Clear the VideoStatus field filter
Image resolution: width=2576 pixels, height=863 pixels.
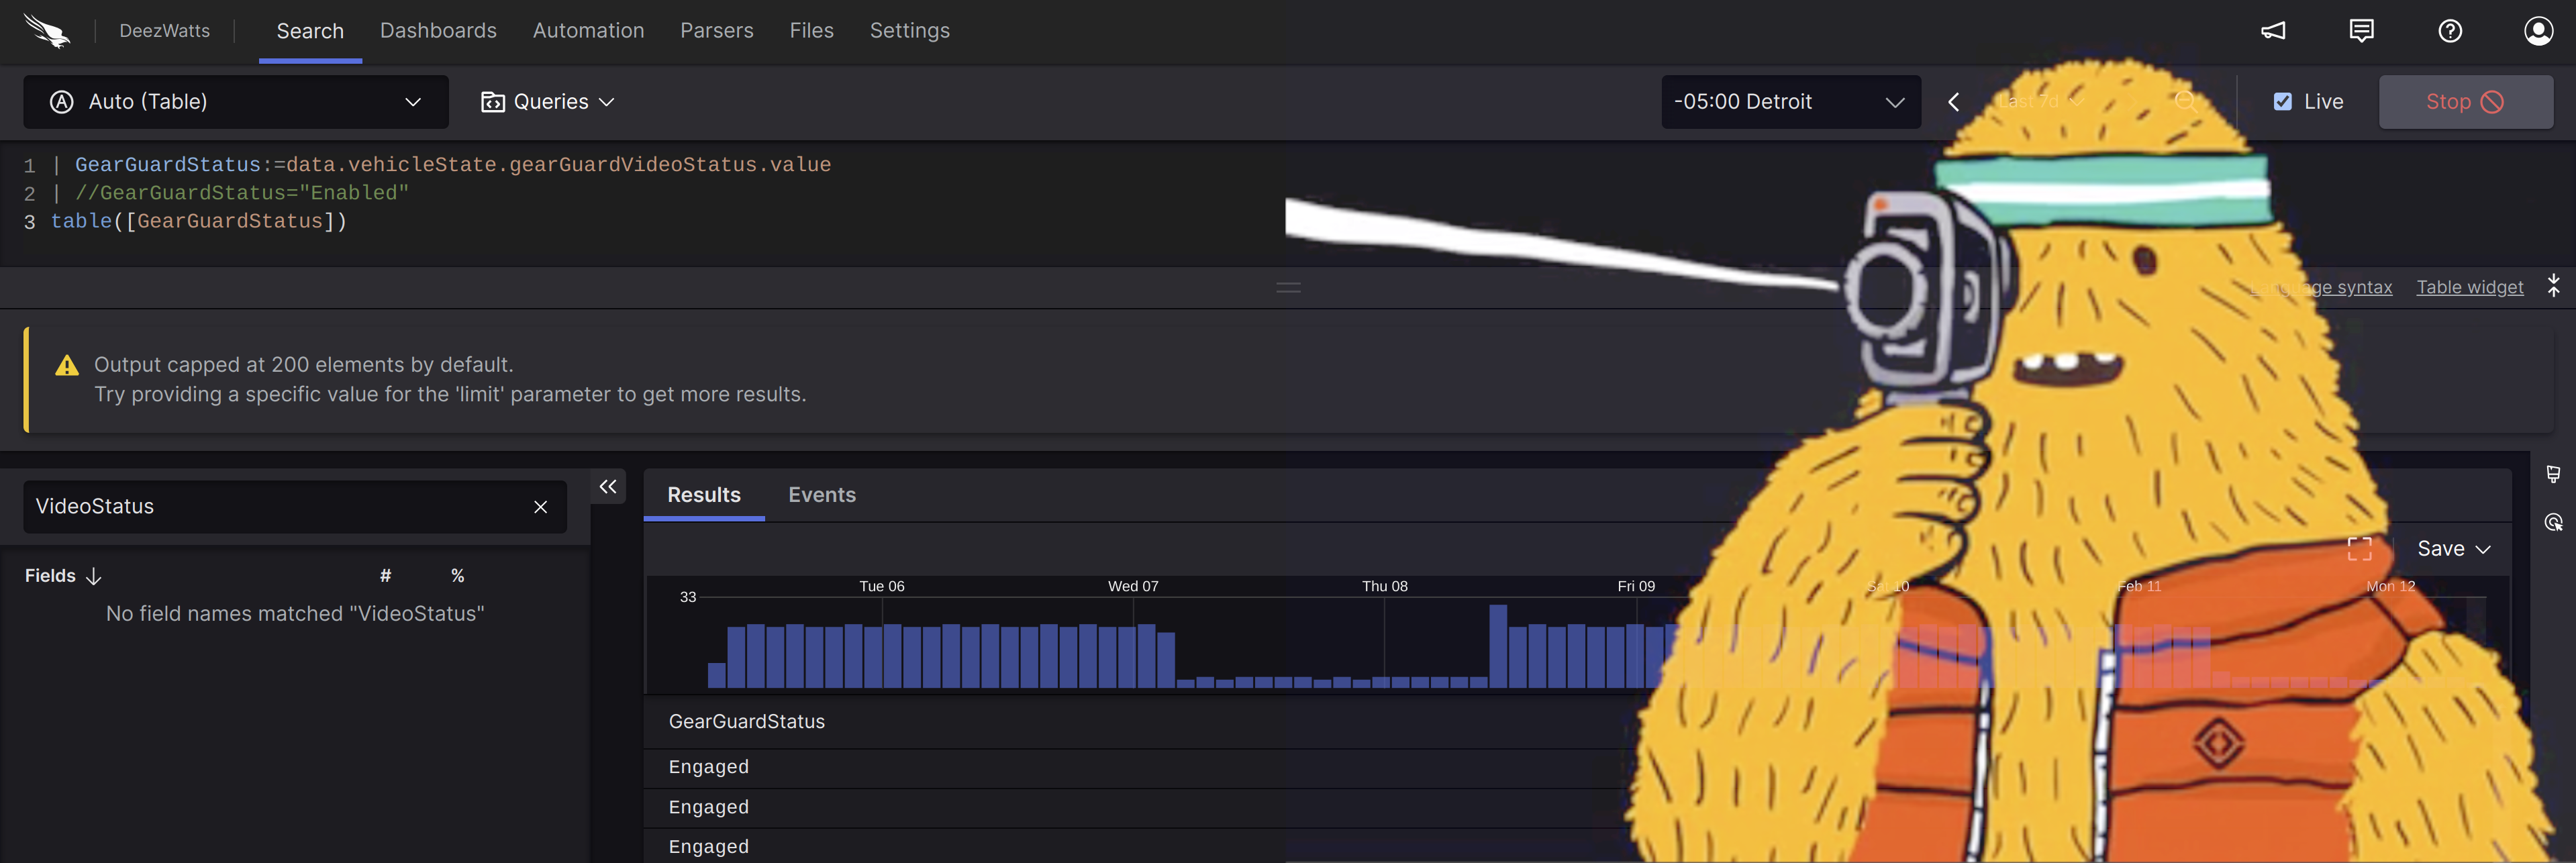click(540, 507)
